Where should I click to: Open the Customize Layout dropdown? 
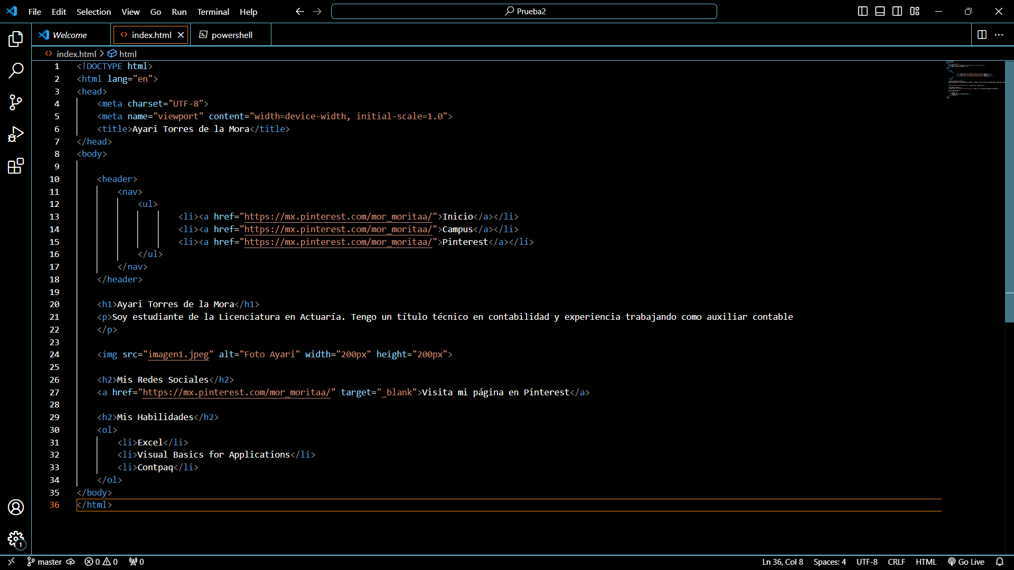point(915,11)
